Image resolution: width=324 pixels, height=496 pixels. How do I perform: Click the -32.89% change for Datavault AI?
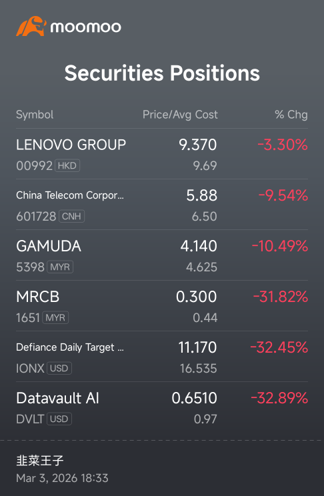coord(279,398)
